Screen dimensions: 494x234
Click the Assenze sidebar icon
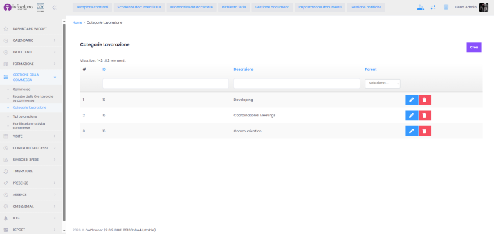[x=6, y=195]
